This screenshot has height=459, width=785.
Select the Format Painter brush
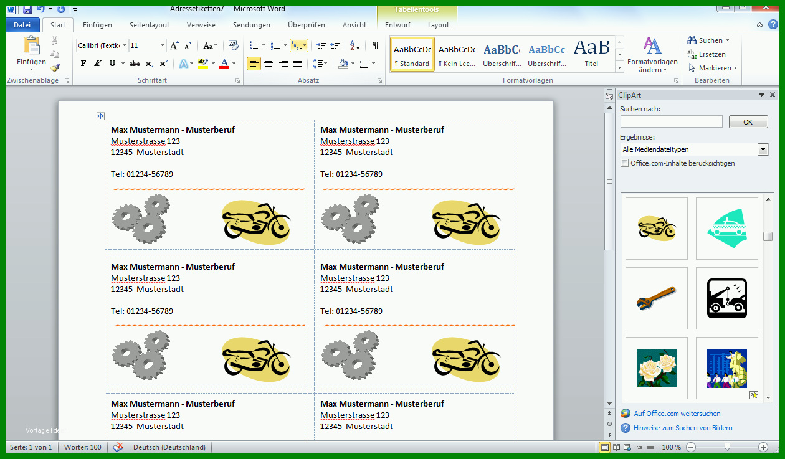(x=55, y=68)
